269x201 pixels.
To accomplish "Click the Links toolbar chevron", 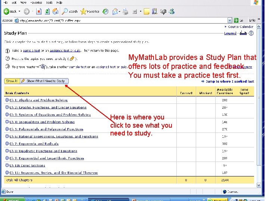I will pyautogui.click(x=259, y=19).
